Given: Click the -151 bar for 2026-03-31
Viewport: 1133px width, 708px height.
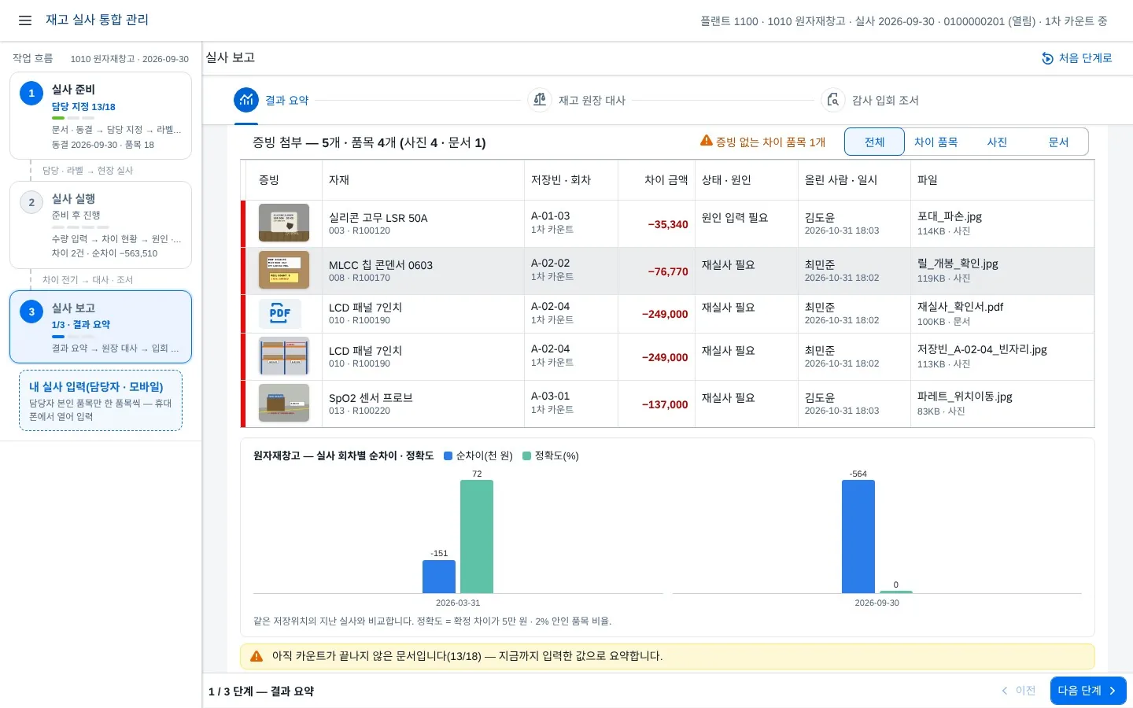Looking at the screenshot, I should click(439, 577).
